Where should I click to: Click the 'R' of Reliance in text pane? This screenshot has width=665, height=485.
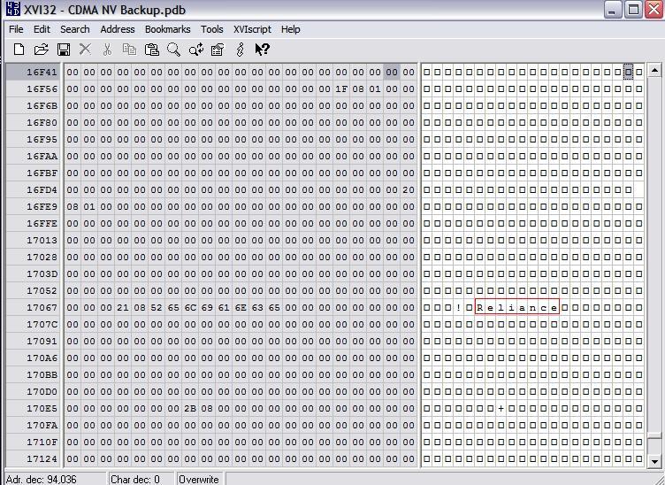[479, 307]
